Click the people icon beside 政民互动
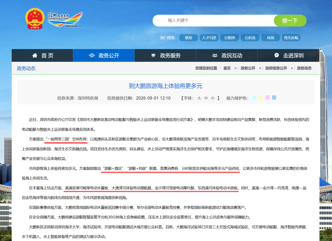 click(x=215, y=55)
